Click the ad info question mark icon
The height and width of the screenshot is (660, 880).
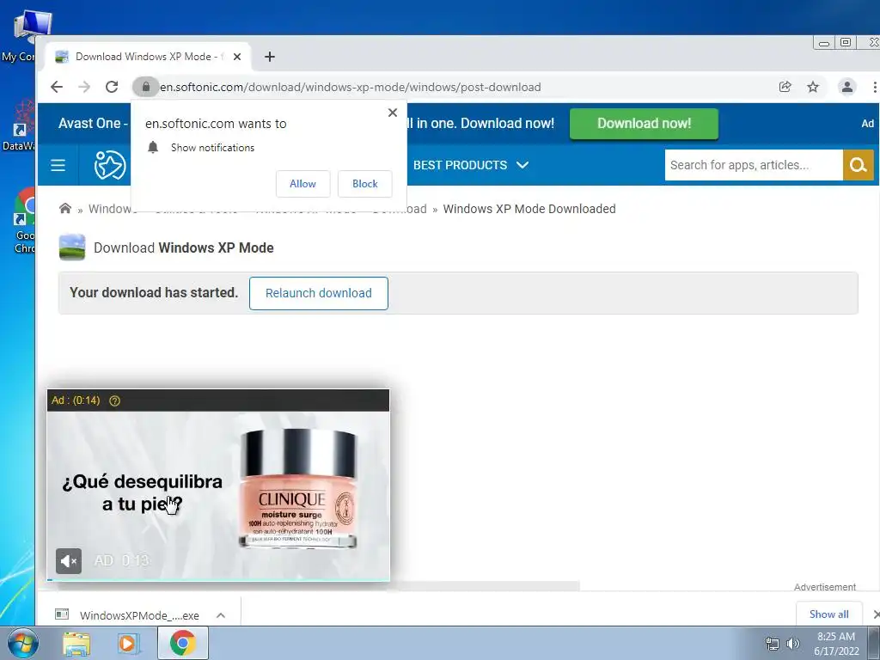(114, 400)
